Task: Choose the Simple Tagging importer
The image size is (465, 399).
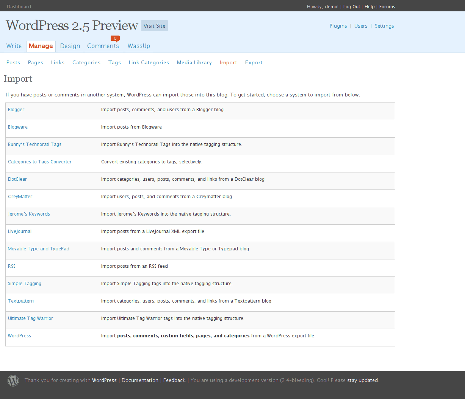Action: [25, 284]
